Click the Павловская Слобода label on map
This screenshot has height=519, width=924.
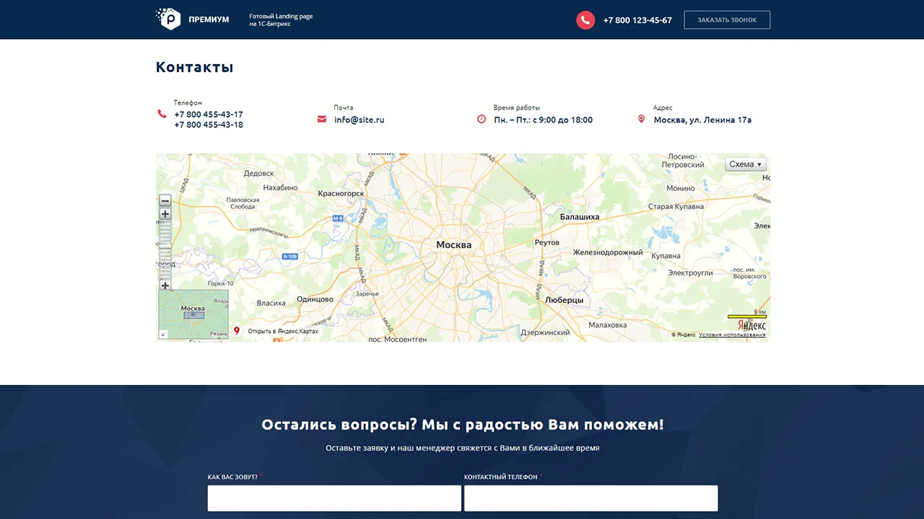(x=243, y=203)
